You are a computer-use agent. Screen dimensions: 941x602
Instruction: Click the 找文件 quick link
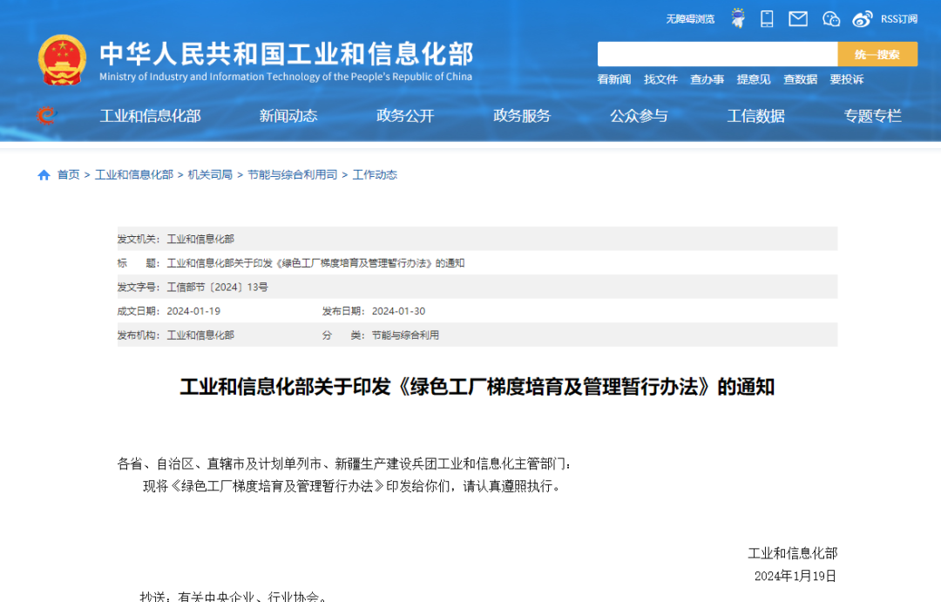660,79
